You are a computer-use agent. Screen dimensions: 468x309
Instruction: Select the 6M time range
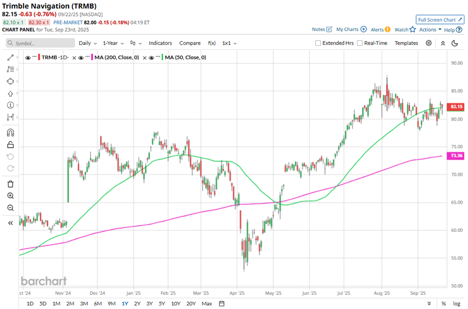coord(98,304)
